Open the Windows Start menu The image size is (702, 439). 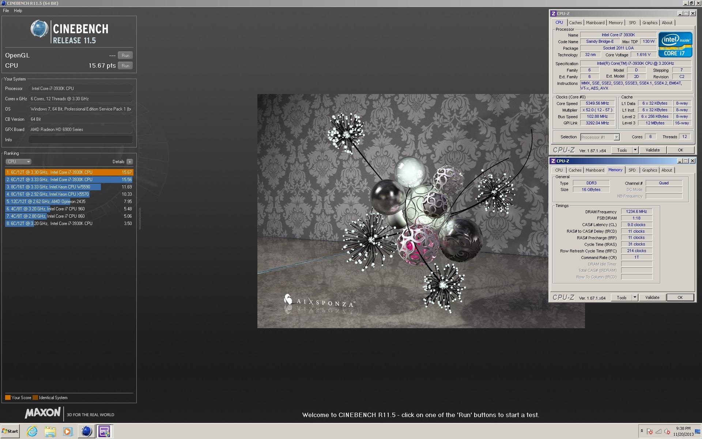tap(10, 431)
